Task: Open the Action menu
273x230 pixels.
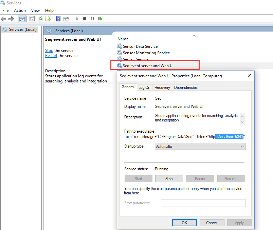Action: tap(20, 11)
